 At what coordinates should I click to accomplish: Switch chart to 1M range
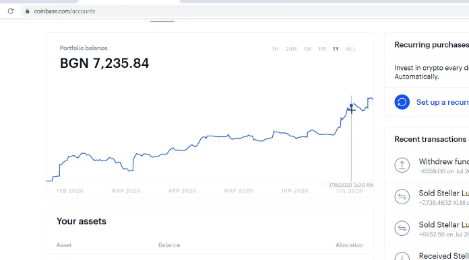coord(322,49)
